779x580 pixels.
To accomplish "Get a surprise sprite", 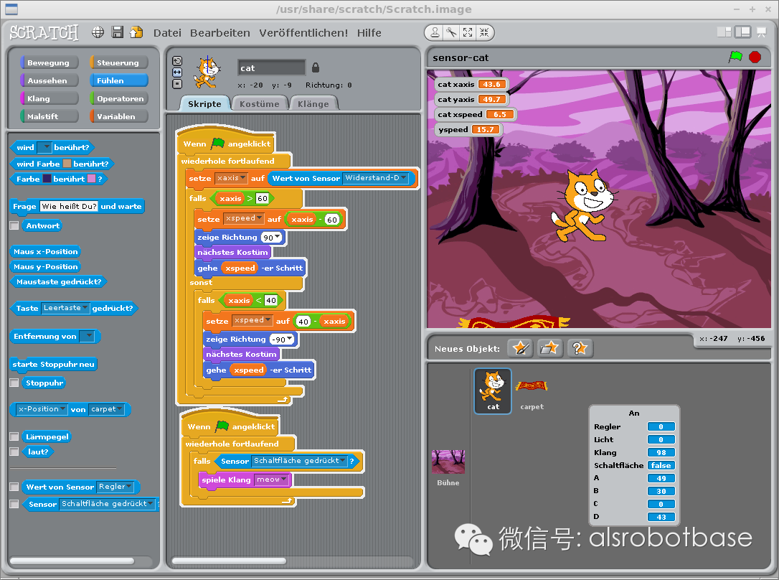I will click(580, 348).
